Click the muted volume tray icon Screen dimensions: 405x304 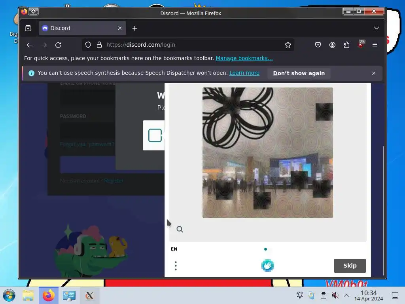point(335,295)
